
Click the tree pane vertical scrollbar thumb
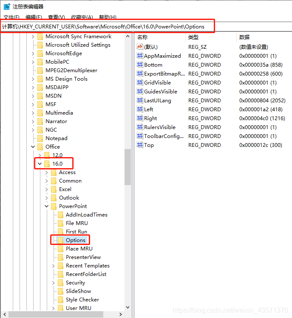[x=128, y=167]
